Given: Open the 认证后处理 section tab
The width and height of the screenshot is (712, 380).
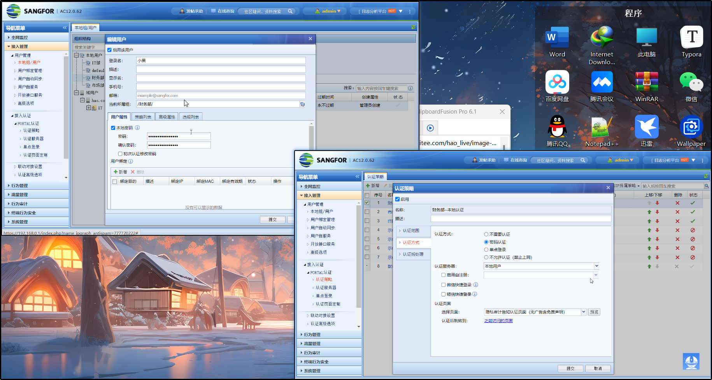Looking at the screenshot, I should (x=414, y=254).
